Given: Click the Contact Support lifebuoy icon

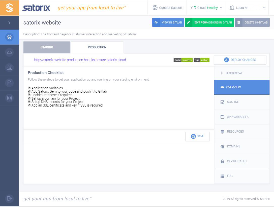Looking at the screenshot, I should (x=155, y=8).
